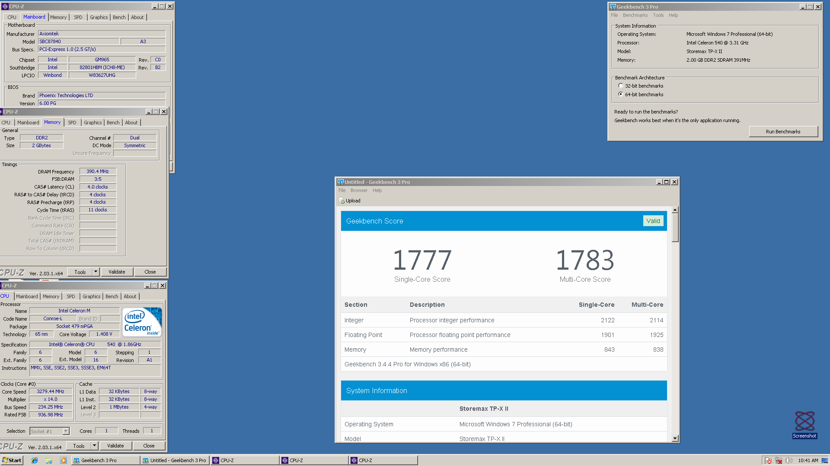
Task: Open Graphics tab in top CPU-Z window
Action: click(x=99, y=17)
